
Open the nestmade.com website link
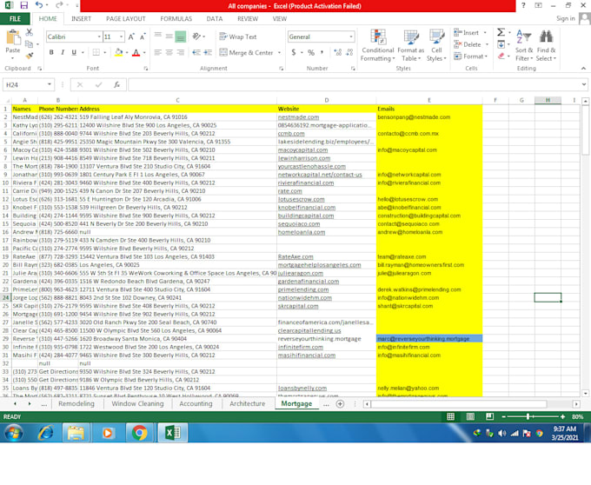tap(298, 117)
